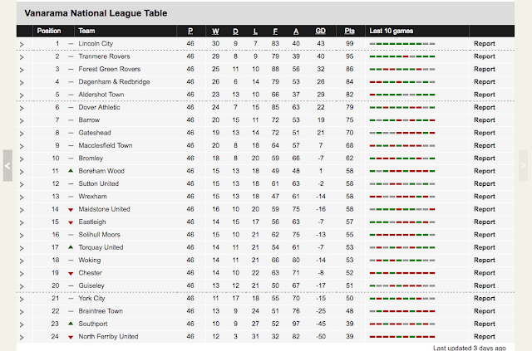Click Maidstone United's red down arrow
This screenshot has width=532, height=351.
71,210
